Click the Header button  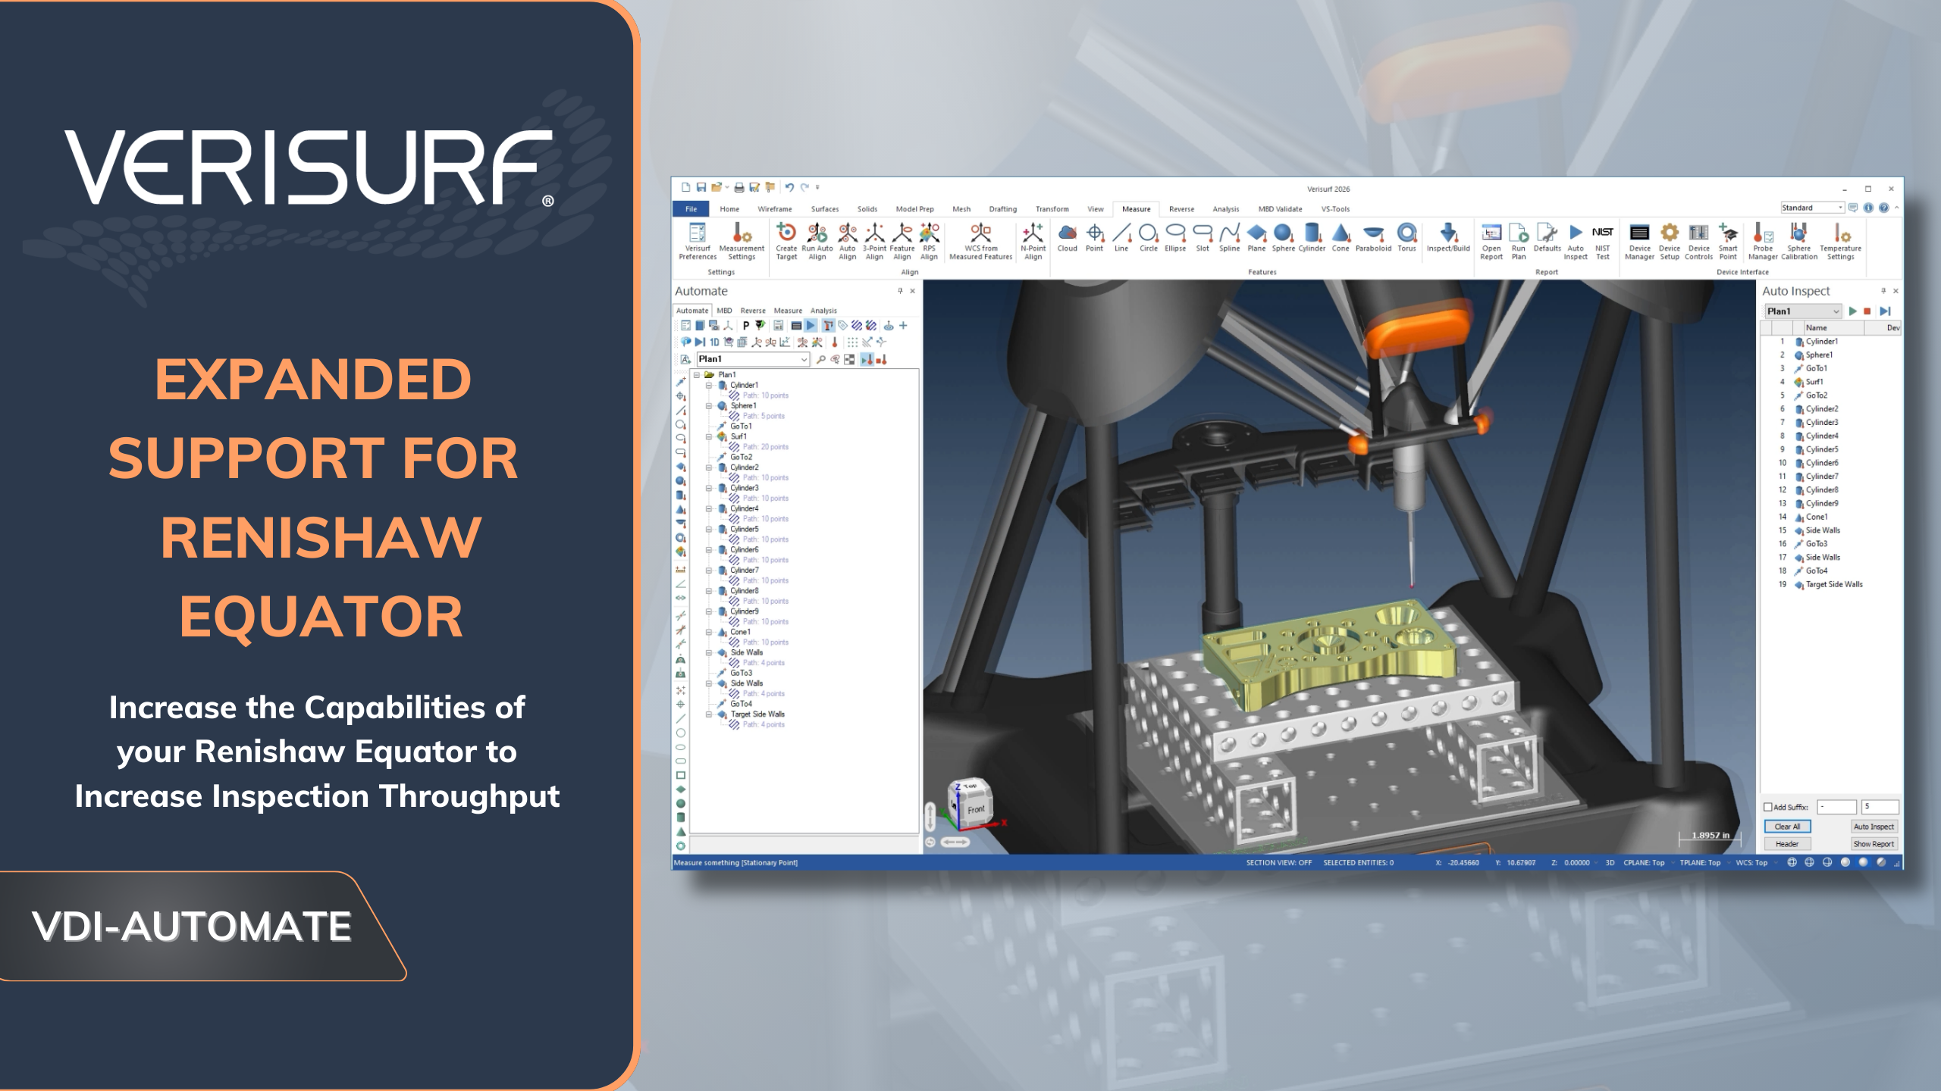tap(1787, 844)
